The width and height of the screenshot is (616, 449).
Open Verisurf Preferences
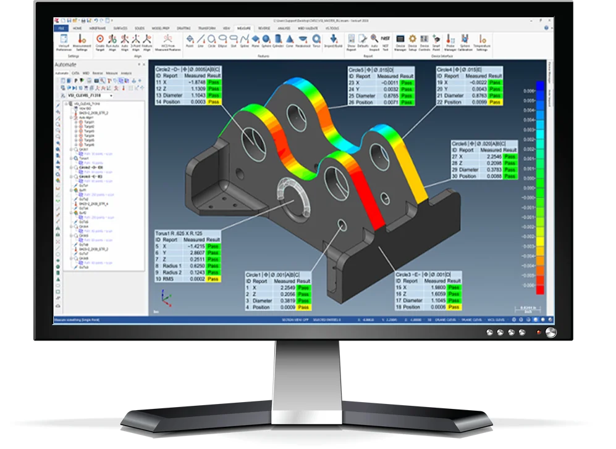pos(64,42)
